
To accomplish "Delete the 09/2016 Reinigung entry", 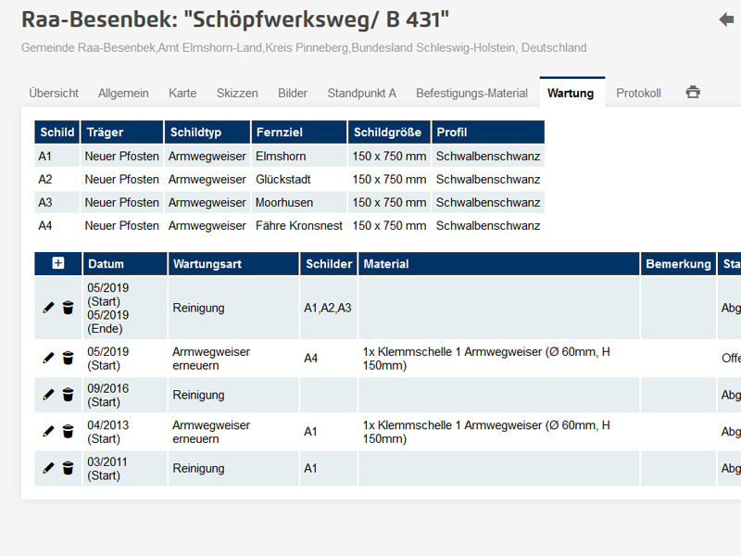I will click(x=68, y=395).
